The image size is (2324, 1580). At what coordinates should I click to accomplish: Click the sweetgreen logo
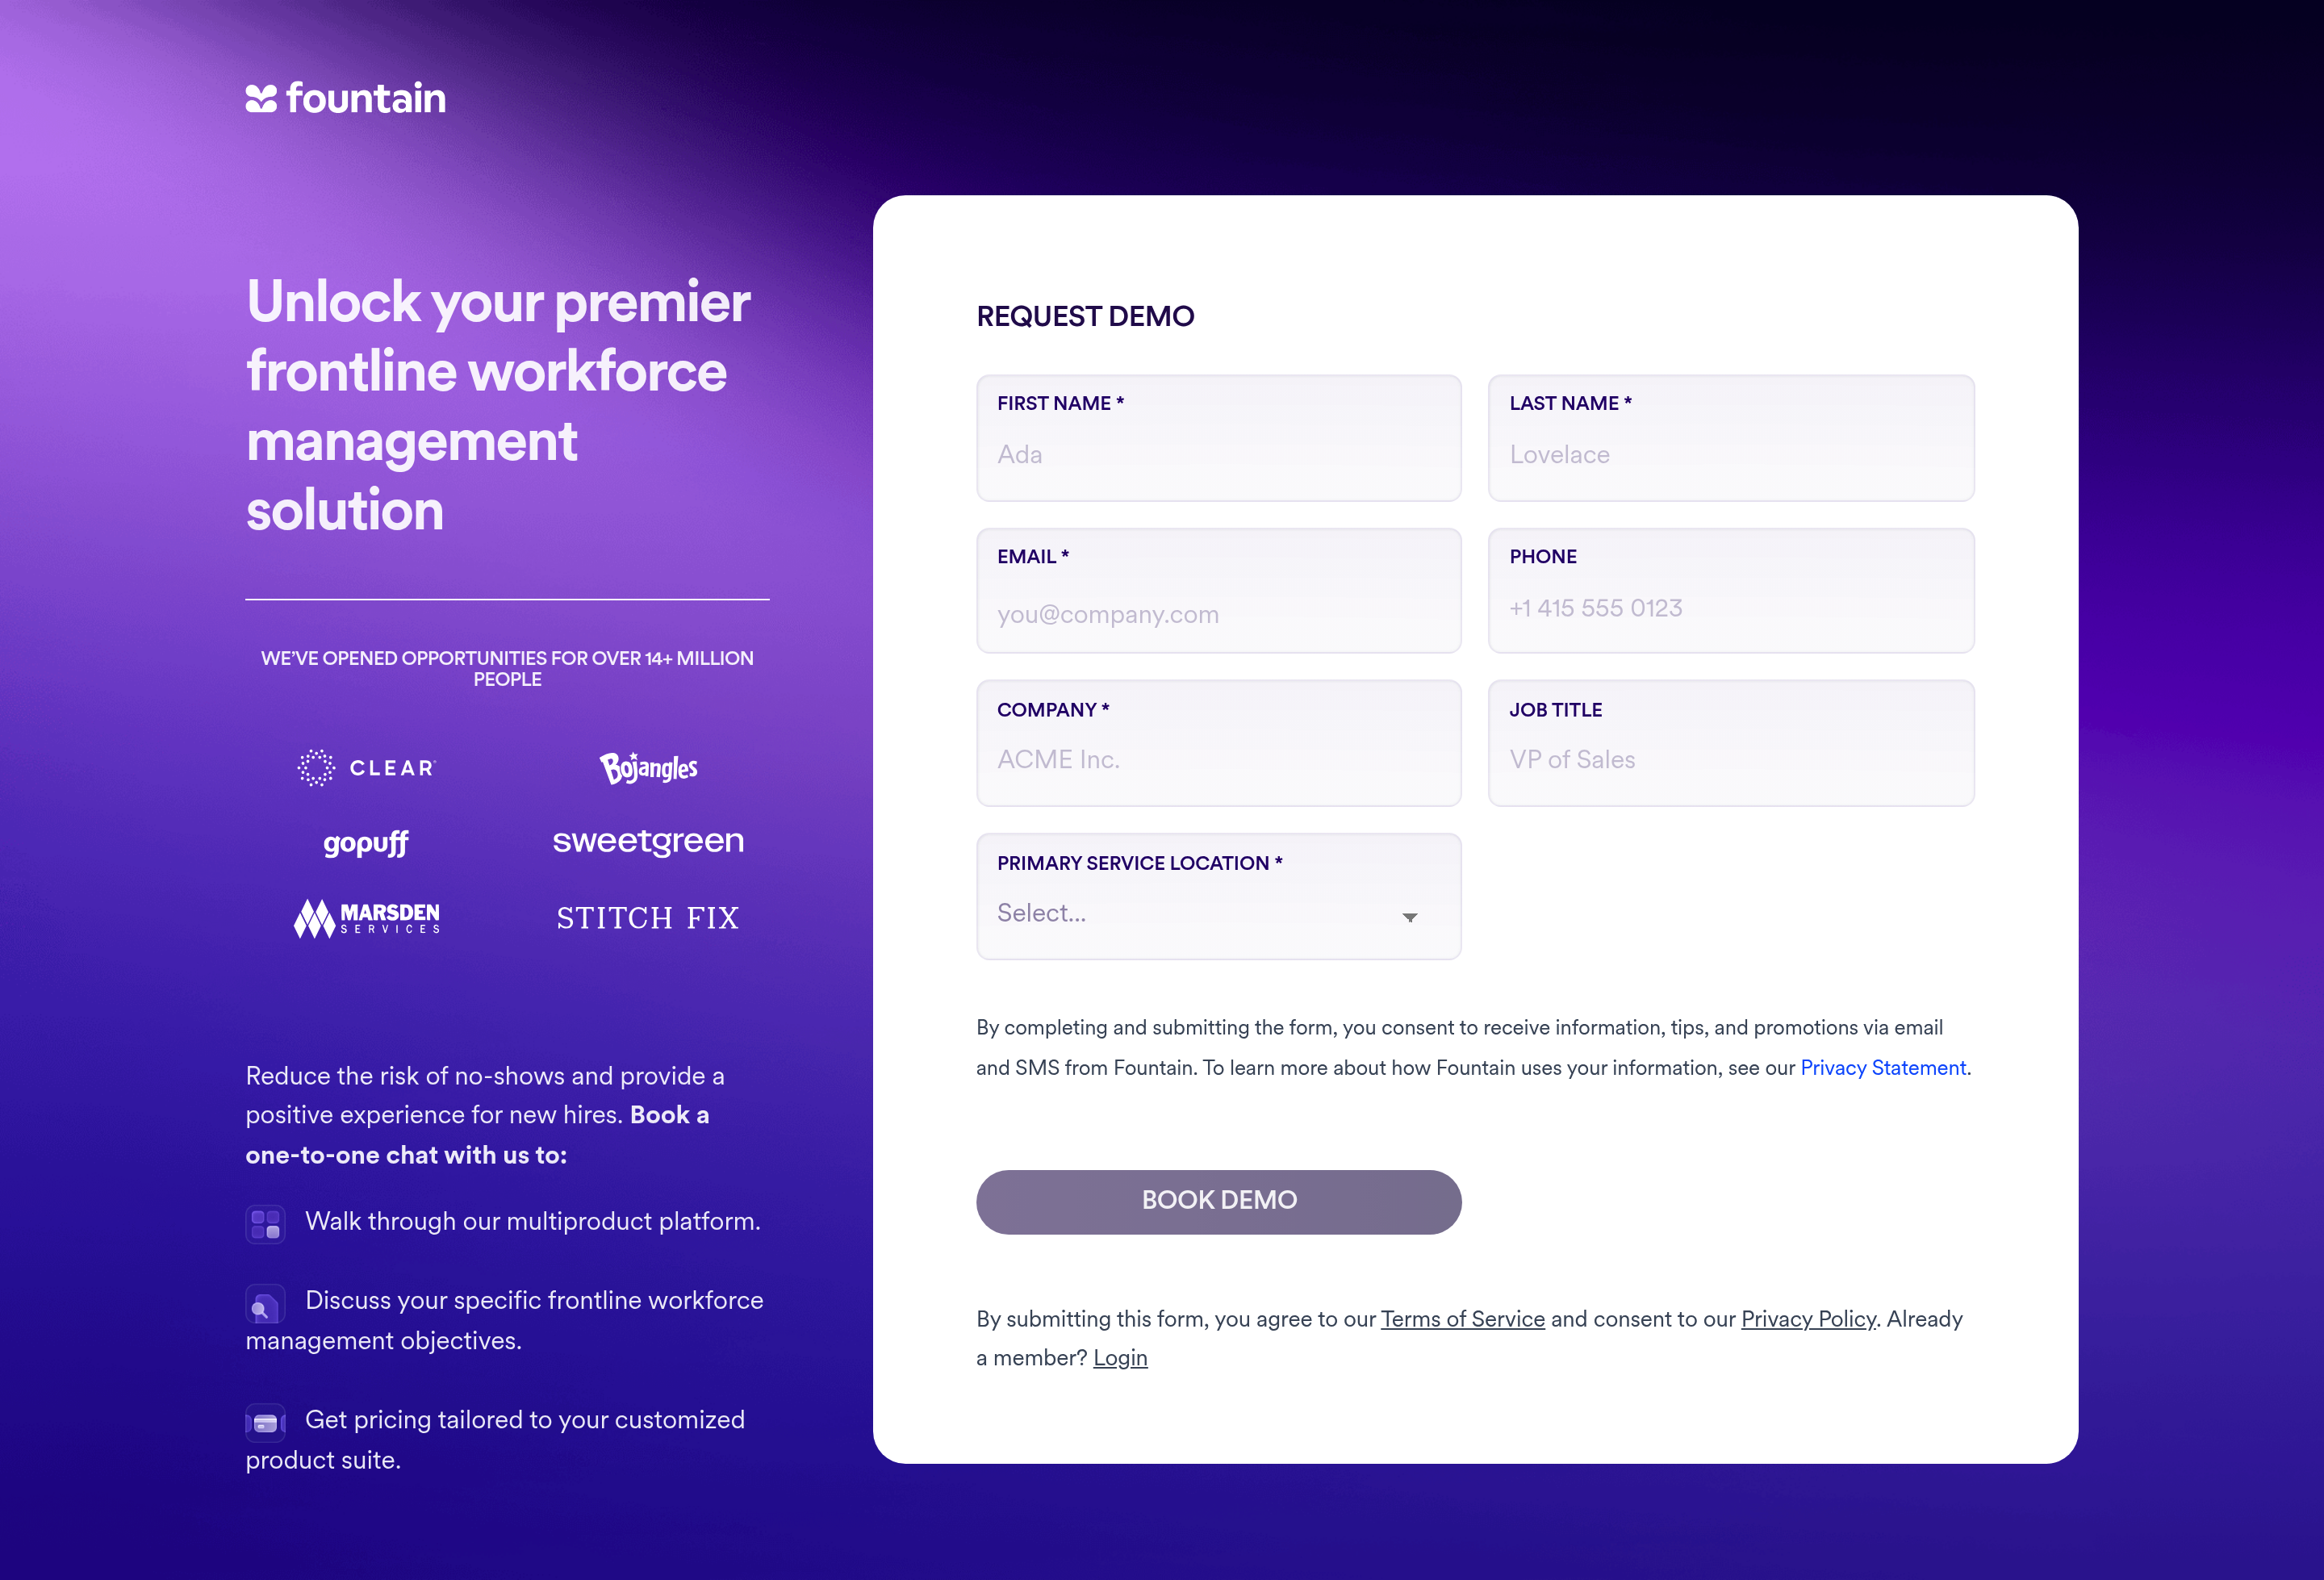[648, 842]
